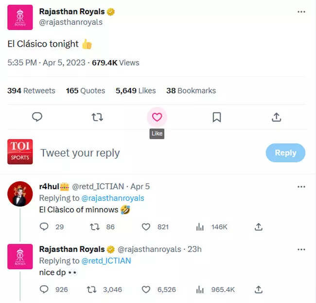The height and width of the screenshot is (303, 316).
Task: Open the 5,649 Likes list
Action: point(136,91)
